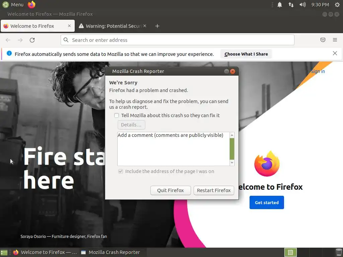Open a new tab with the plus button
This screenshot has width=343, height=257.
157,26
